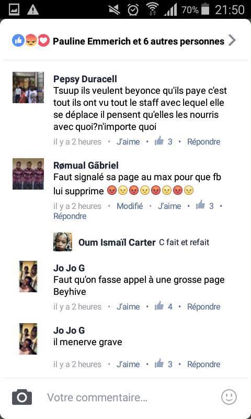251x419 pixels.
Task: Tap thumbs-up count on Pepsy Duracell's comment
Action: (x=164, y=141)
